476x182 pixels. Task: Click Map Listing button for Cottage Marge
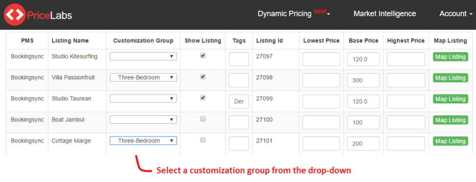tap(450, 142)
